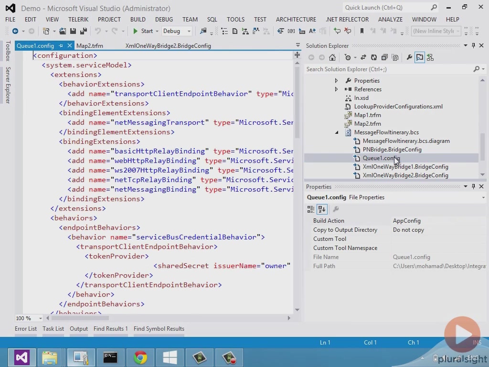
Task: Open the Find Symbol Results tab
Action: 159,329
